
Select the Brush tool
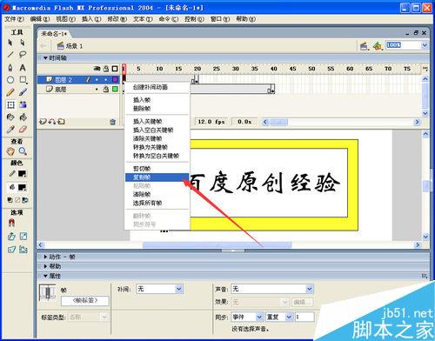pyautogui.click(x=23, y=92)
